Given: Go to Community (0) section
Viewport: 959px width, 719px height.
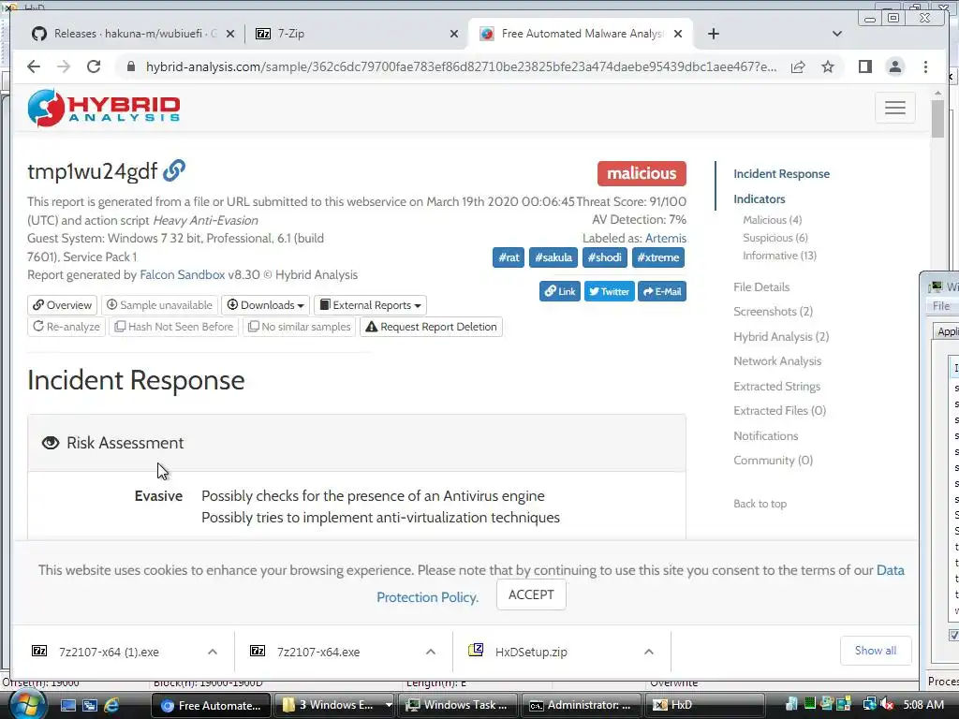Looking at the screenshot, I should pyautogui.click(x=773, y=461).
